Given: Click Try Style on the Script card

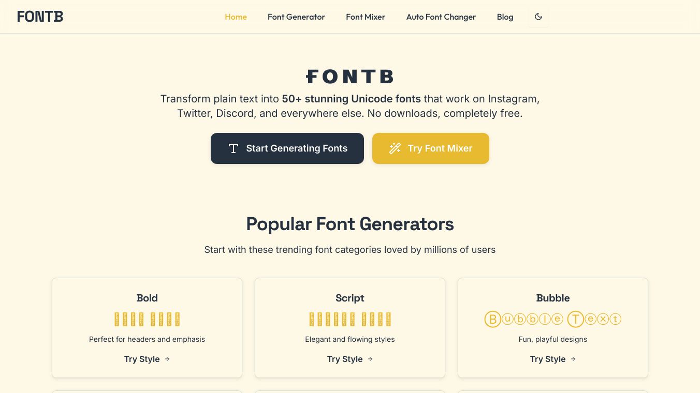Looking at the screenshot, I should pos(350,359).
